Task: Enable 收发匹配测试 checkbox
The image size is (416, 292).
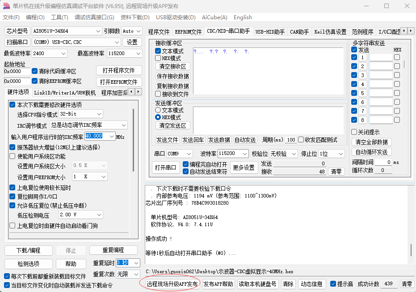Action: pos(301,140)
